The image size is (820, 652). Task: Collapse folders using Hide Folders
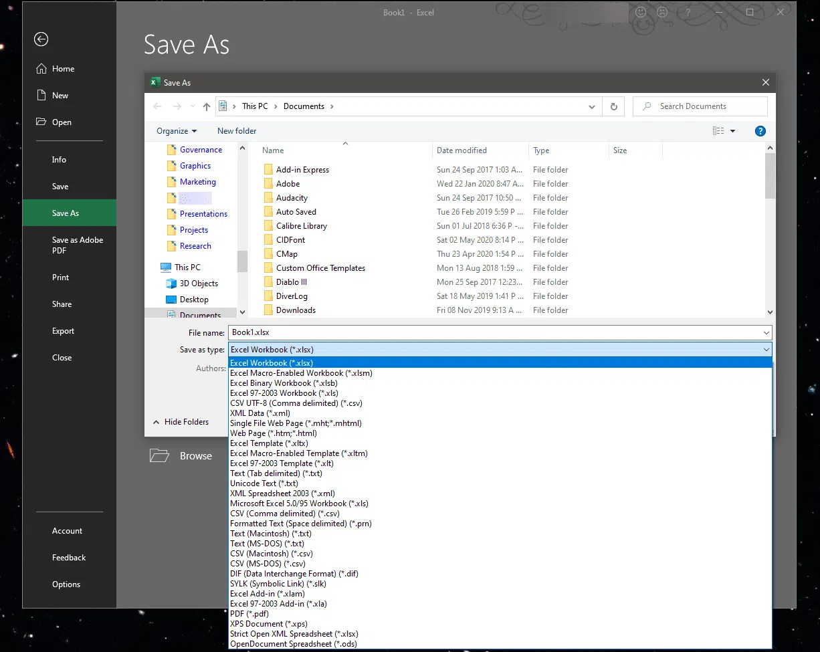(181, 422)
